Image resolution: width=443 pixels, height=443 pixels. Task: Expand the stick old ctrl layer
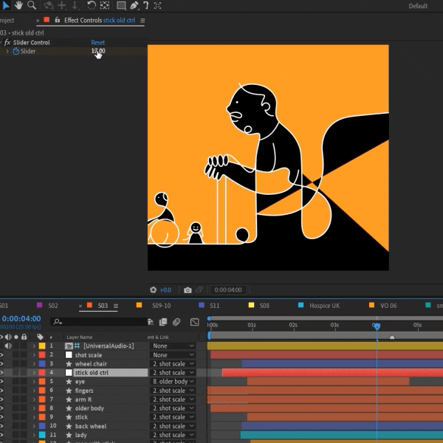coord(34,373)
